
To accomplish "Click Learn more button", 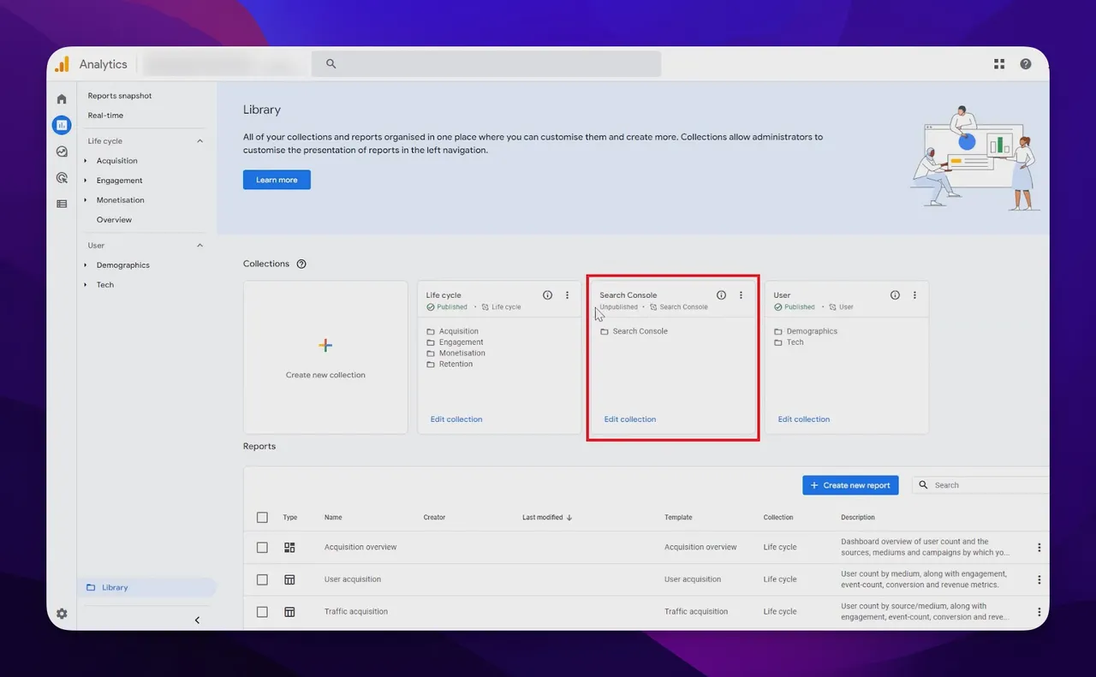I will tap(277, 180).
